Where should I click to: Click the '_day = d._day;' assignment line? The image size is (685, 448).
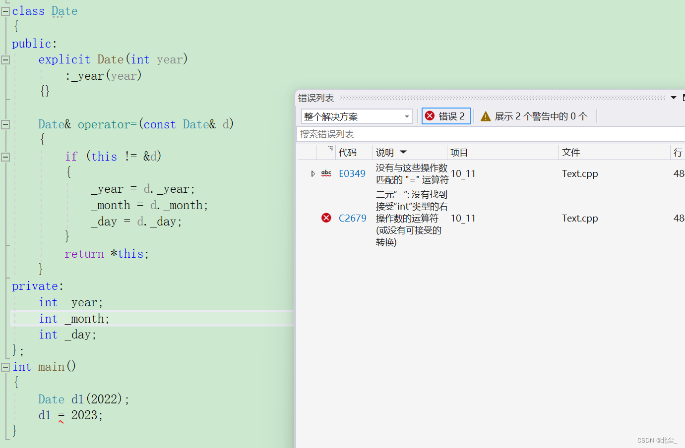pyautogui.click(x=136, y=222)
